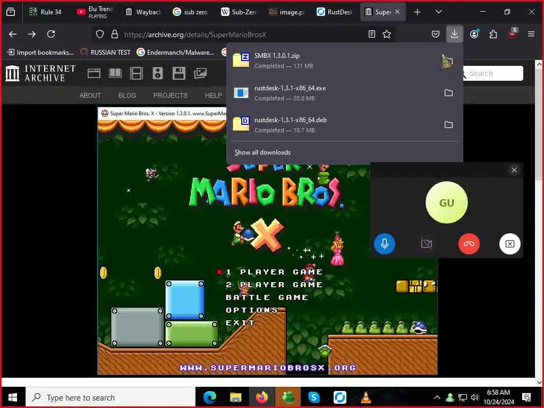Open the Endermanch/Malware bookmark
Image resolution: width=544 pixels, height=408 pixels.
175,53
